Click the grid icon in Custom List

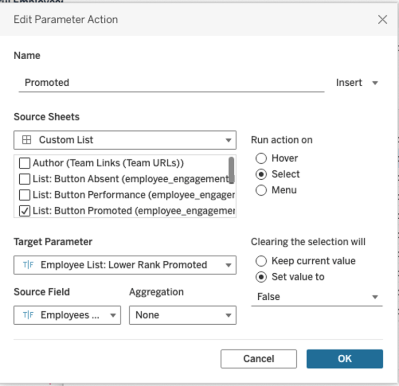(26, 140)
